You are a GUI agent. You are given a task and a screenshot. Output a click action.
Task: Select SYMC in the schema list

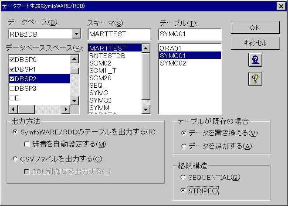115,93
